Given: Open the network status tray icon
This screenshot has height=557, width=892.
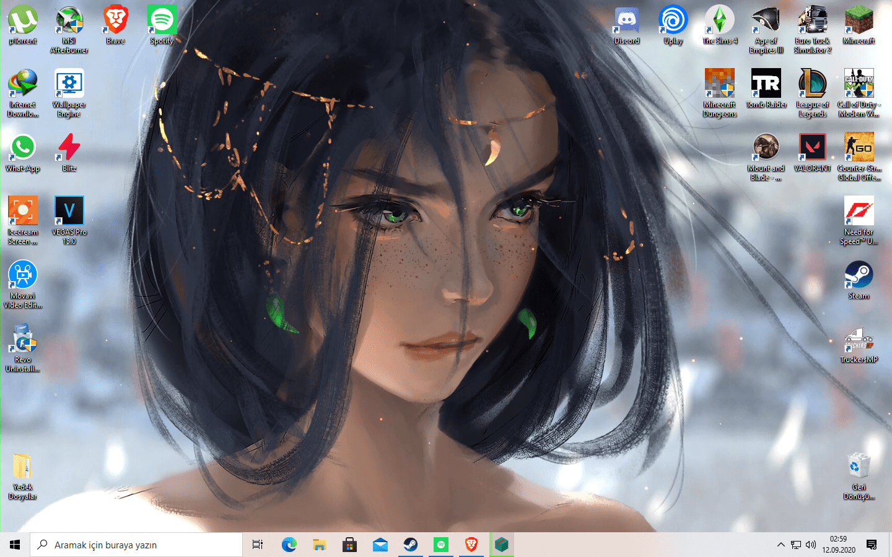Looking at the screenshot, I should click(796, 545).
